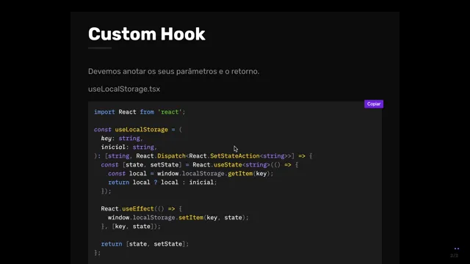Click the React.Dispatch type in the code

(x=161, y=156)
